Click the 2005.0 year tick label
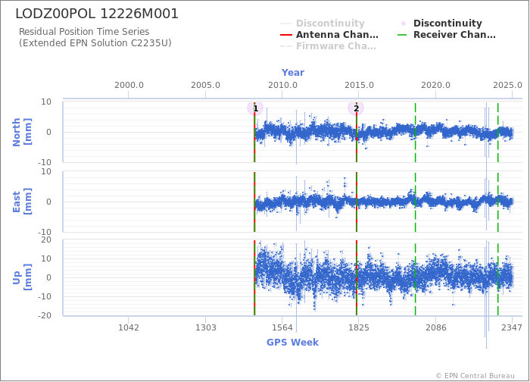Viewport: 530px width, 382px height. pyautogui.click(x=205, y=85)
